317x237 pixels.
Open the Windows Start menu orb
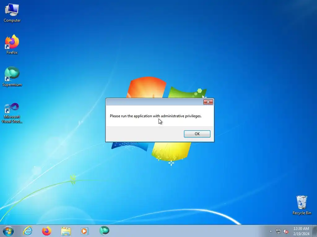click(x=8, y=231)
